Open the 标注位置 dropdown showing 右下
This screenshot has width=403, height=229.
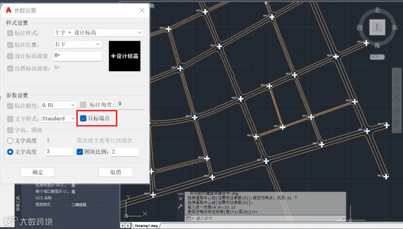77,44
